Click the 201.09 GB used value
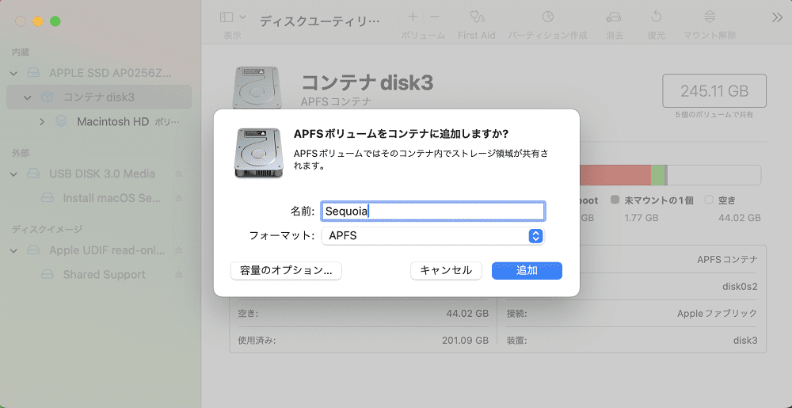This screenshot has width=792, height=408. click(465, 341)
